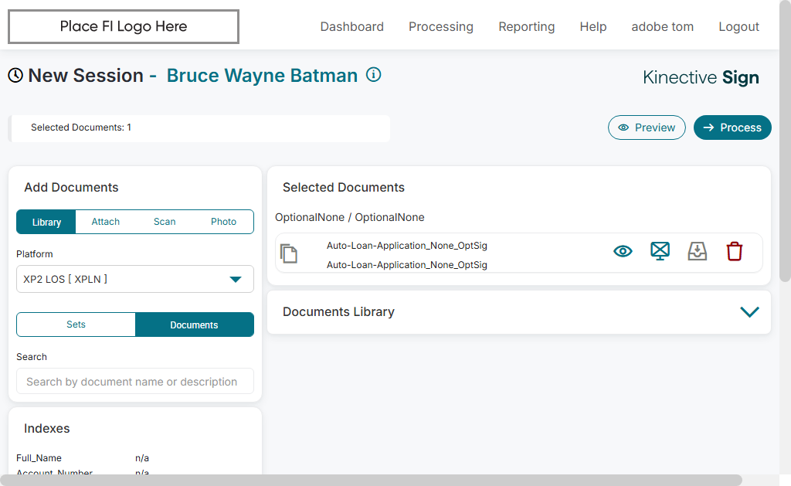Select the Documents toggle option

tap(194, 325)
